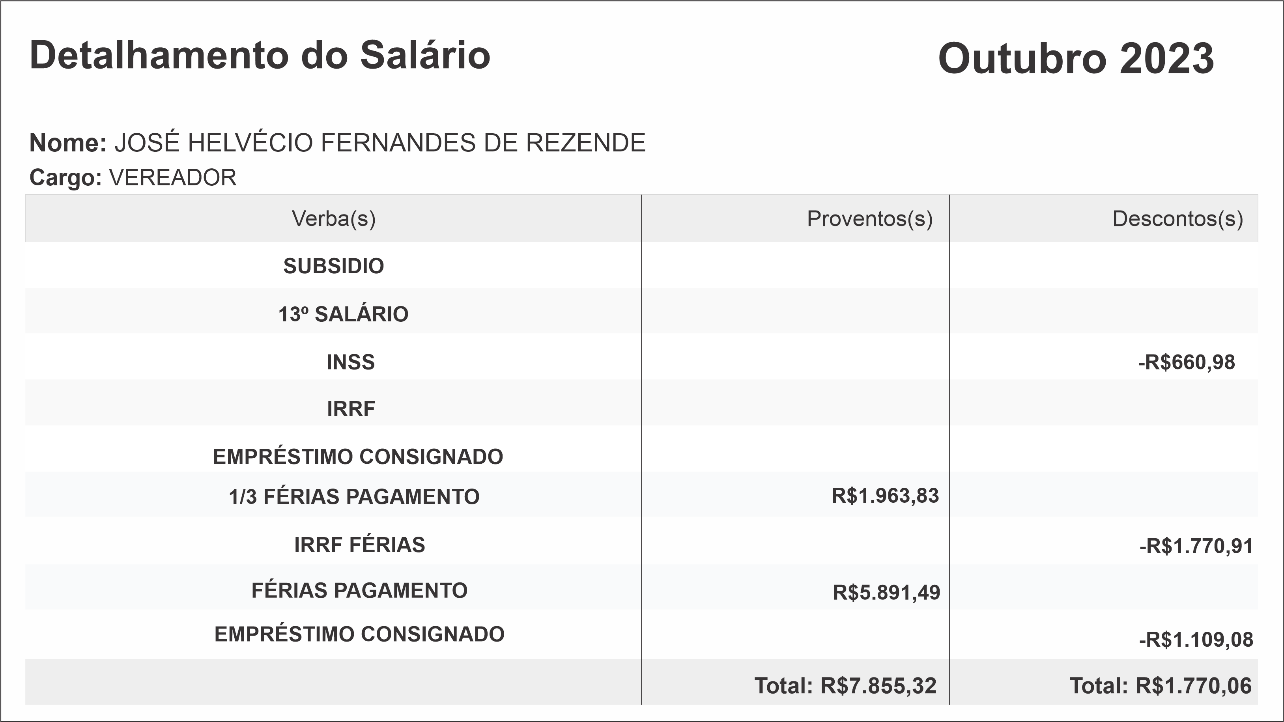Click the 'Proventos(s)' column header
1284x722 pixels.
(869, 219)
